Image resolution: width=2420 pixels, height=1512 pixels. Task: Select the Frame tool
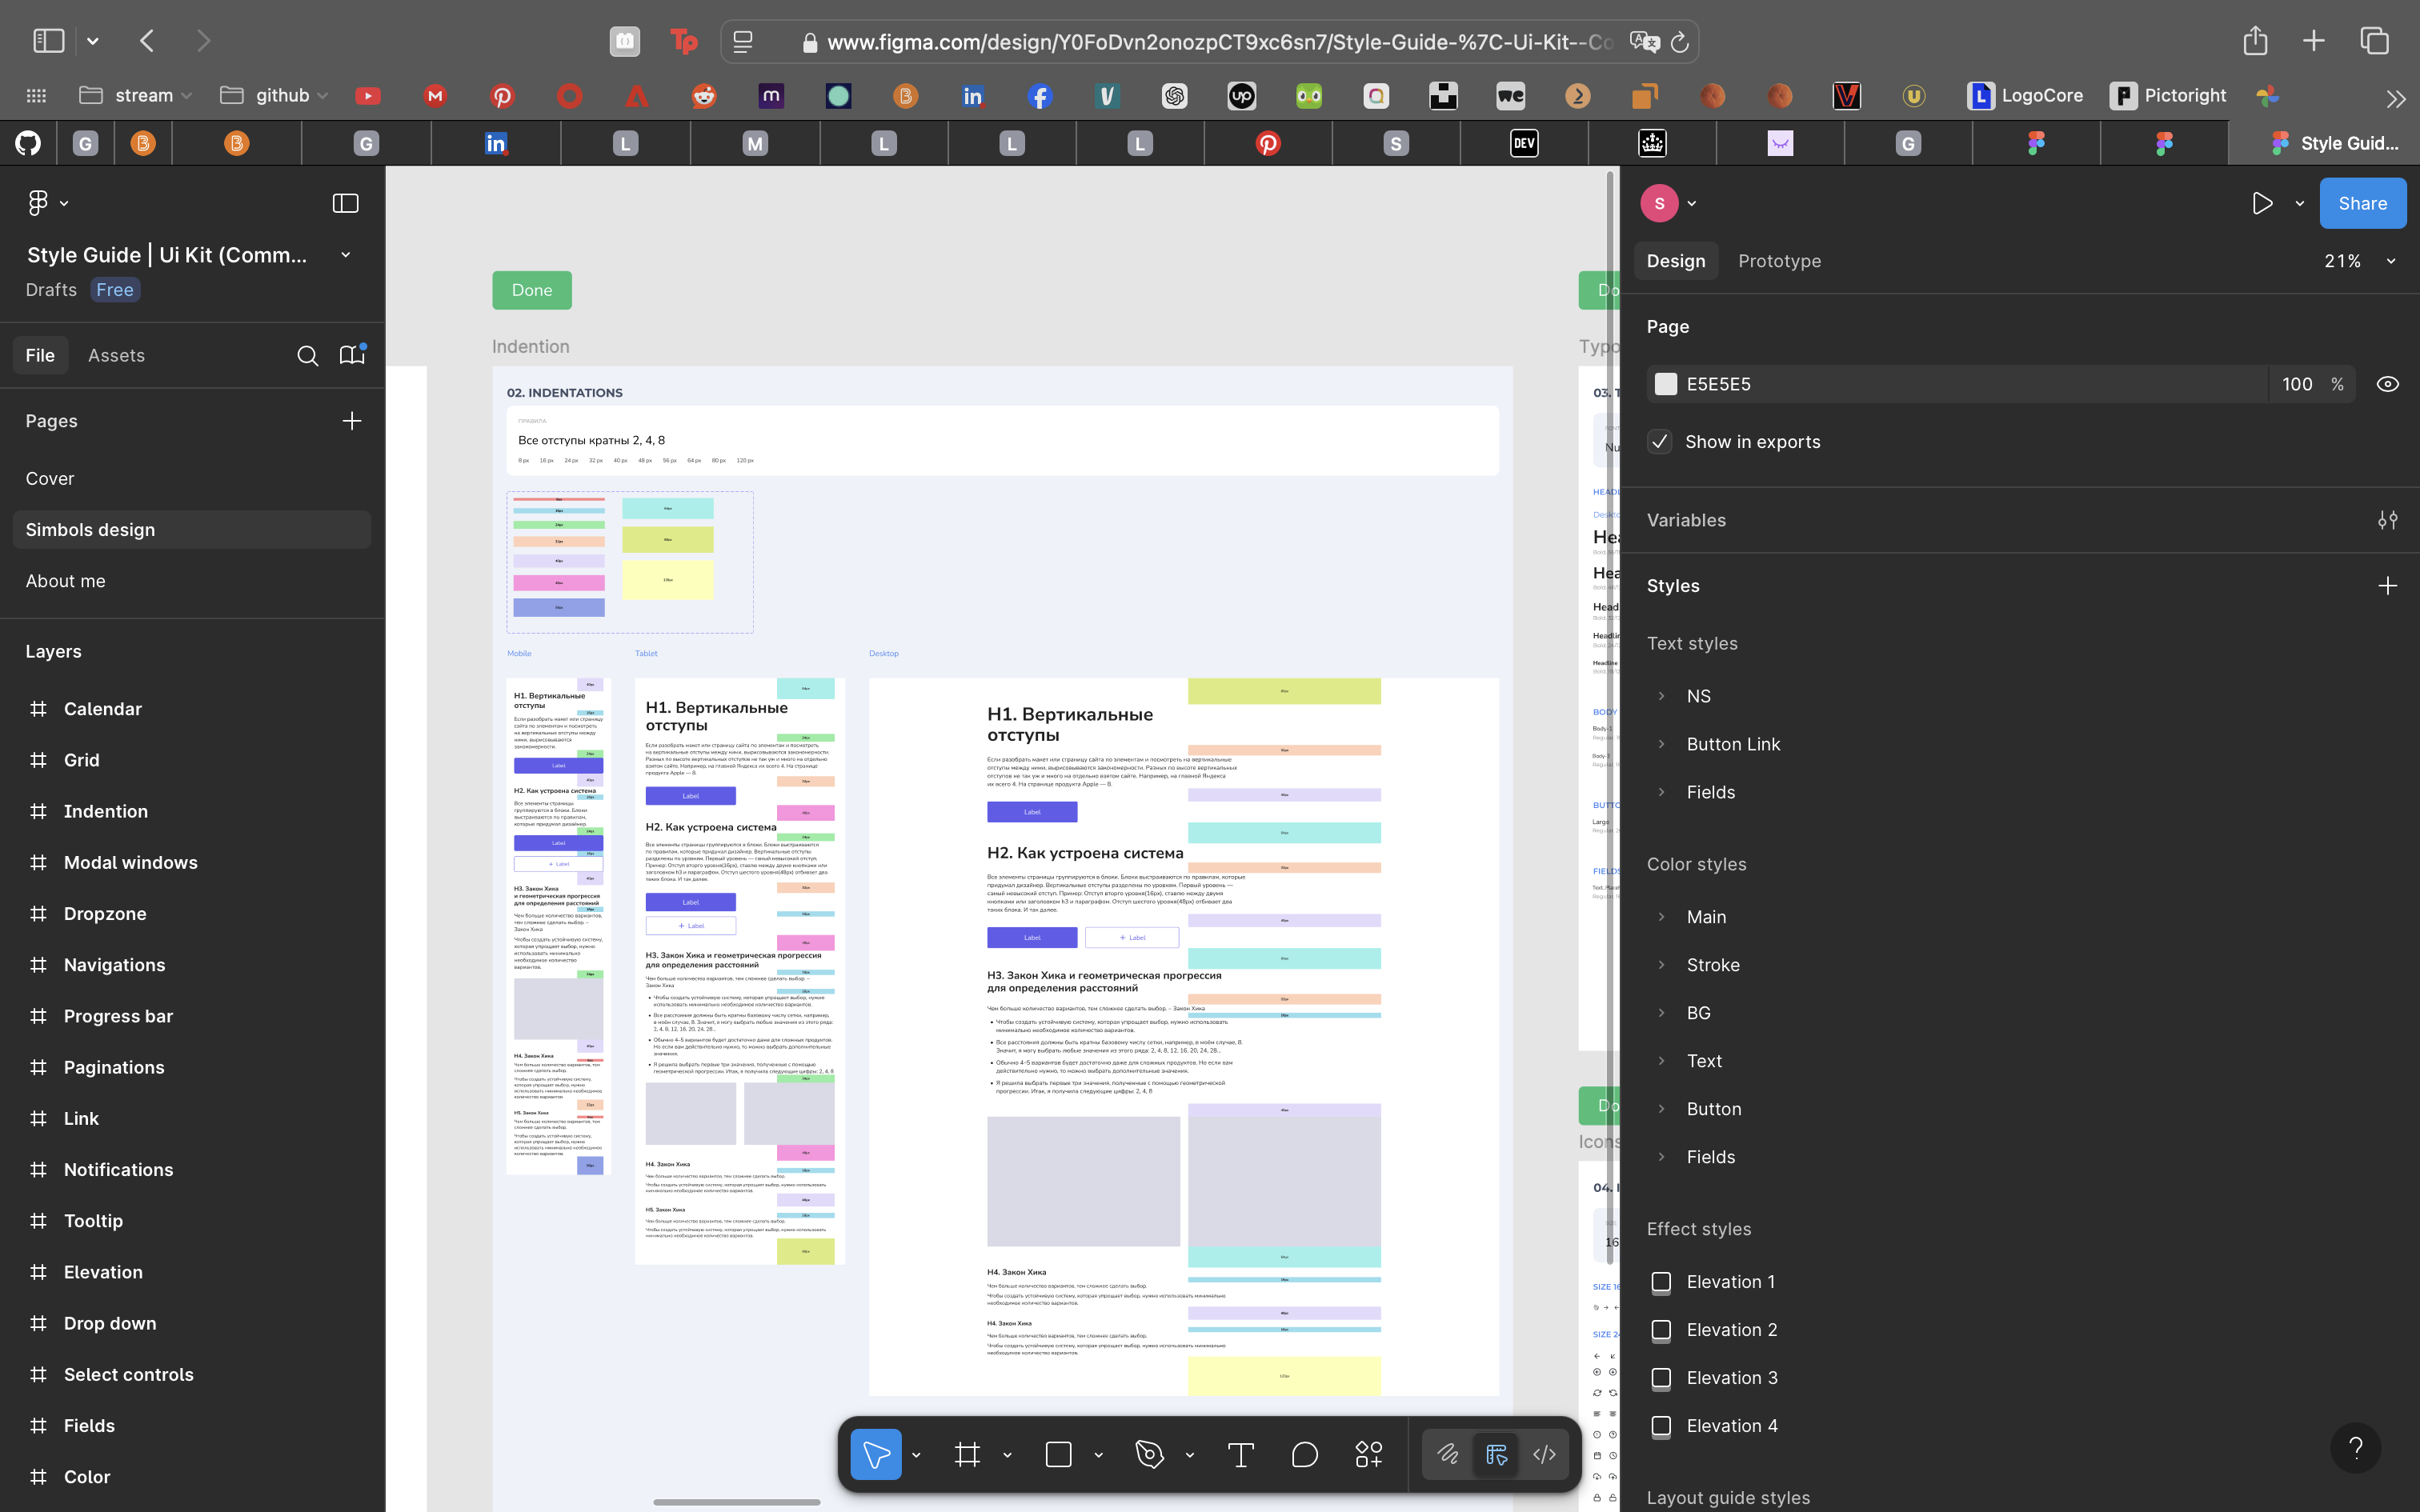pyautogui.click(x=967, y=1455)
